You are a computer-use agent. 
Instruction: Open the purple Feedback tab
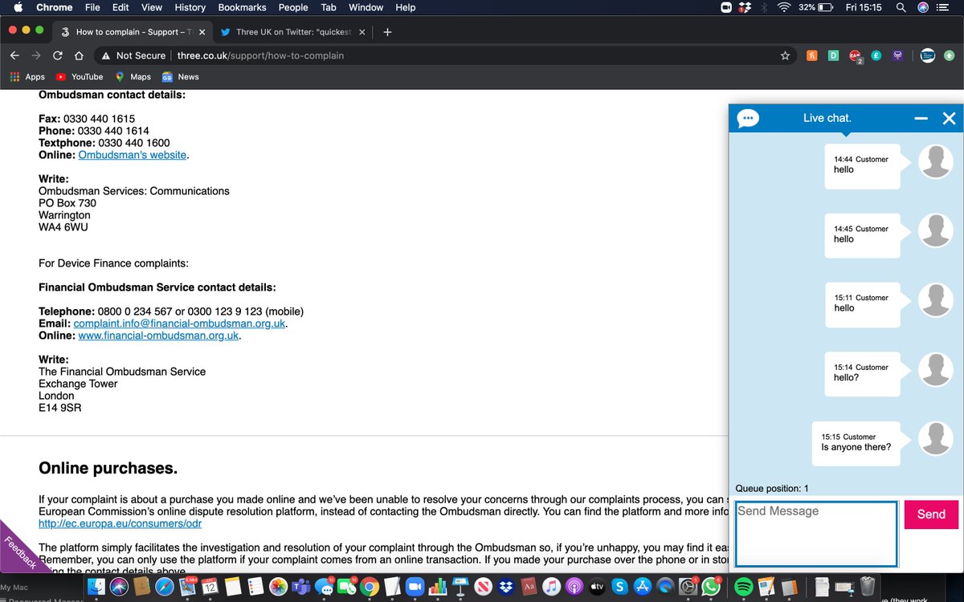(19, 552)
